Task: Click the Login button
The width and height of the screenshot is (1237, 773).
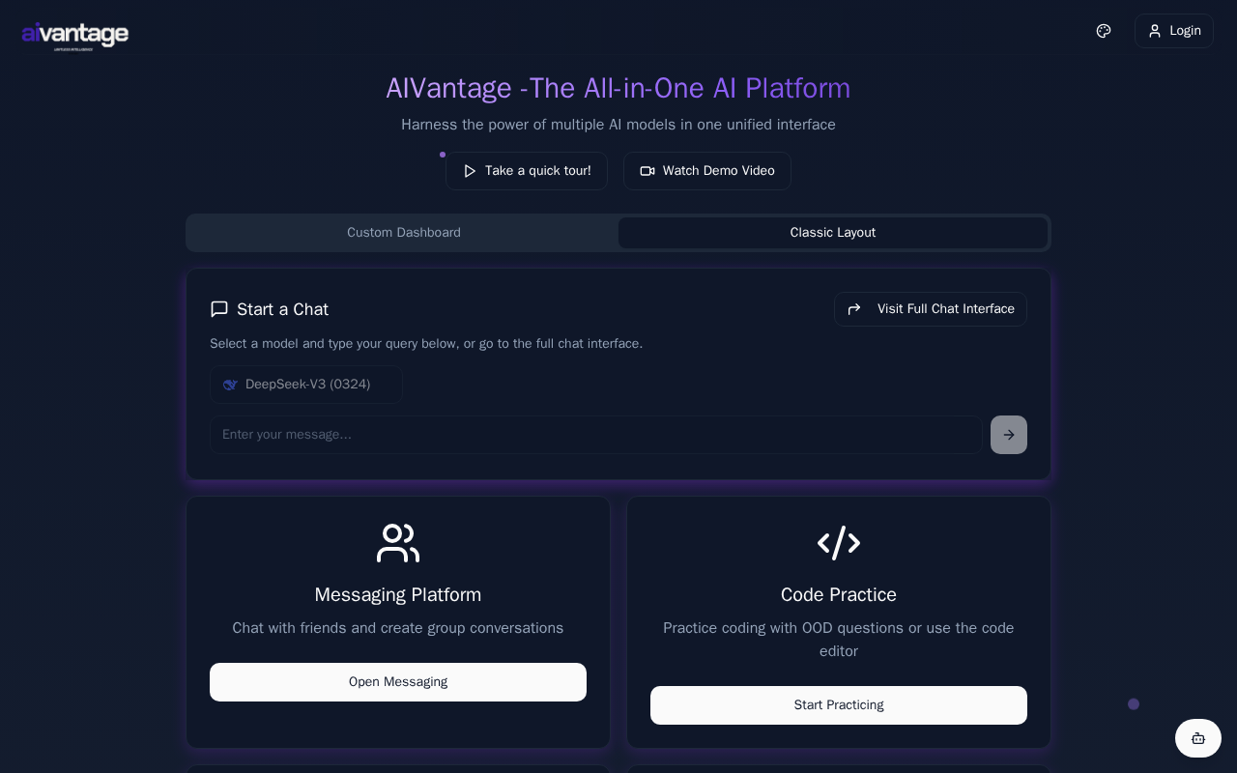Action: [x=1173, y=31]
